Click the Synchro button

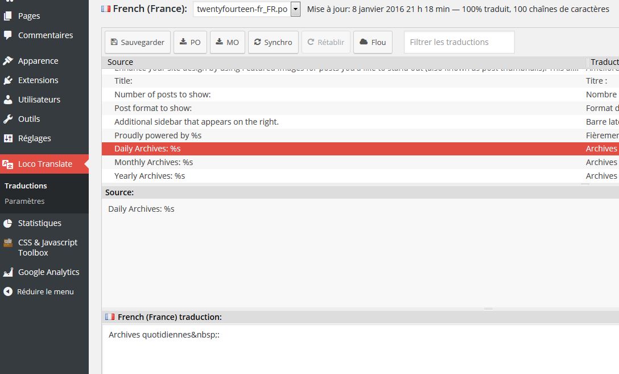[273, 42]
